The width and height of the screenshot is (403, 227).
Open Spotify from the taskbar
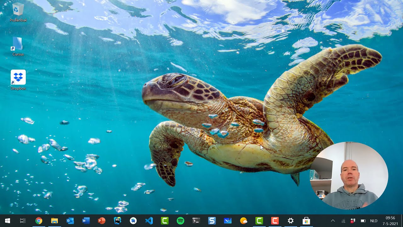(x=180, y=221)
